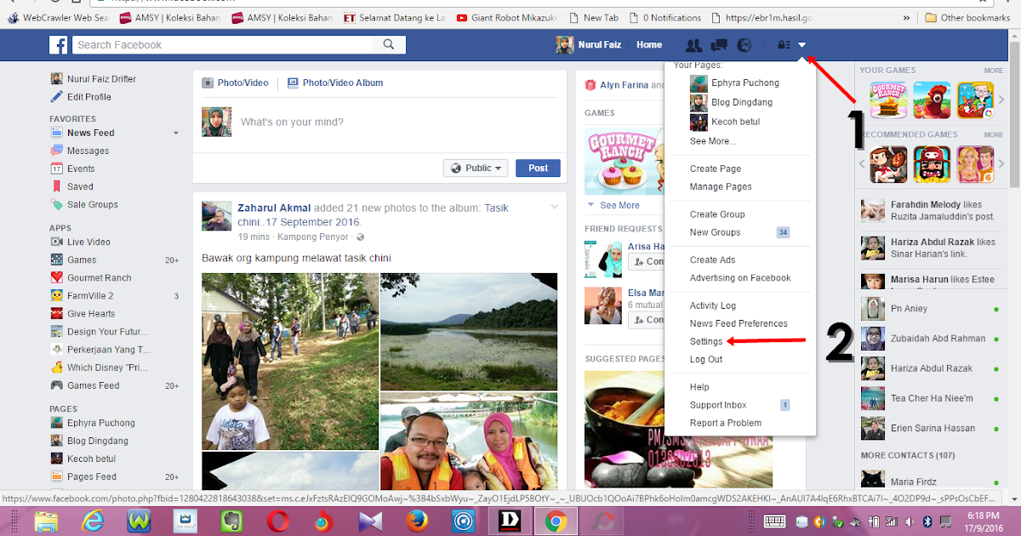Select Log Out in the dropdown menu
Image resolution: width=1021 pixels, height=536 pixels.
[x=706, y=359]
